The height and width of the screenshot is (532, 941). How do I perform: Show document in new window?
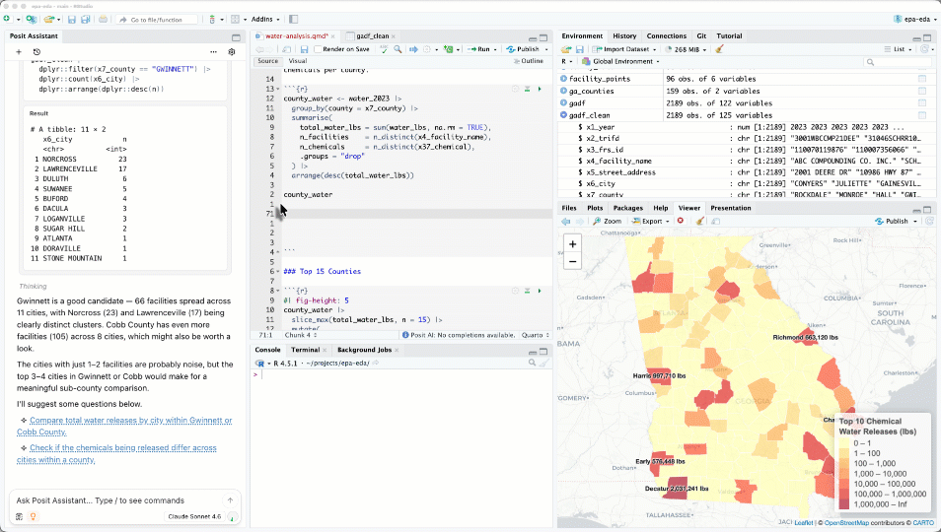(287, 49)
